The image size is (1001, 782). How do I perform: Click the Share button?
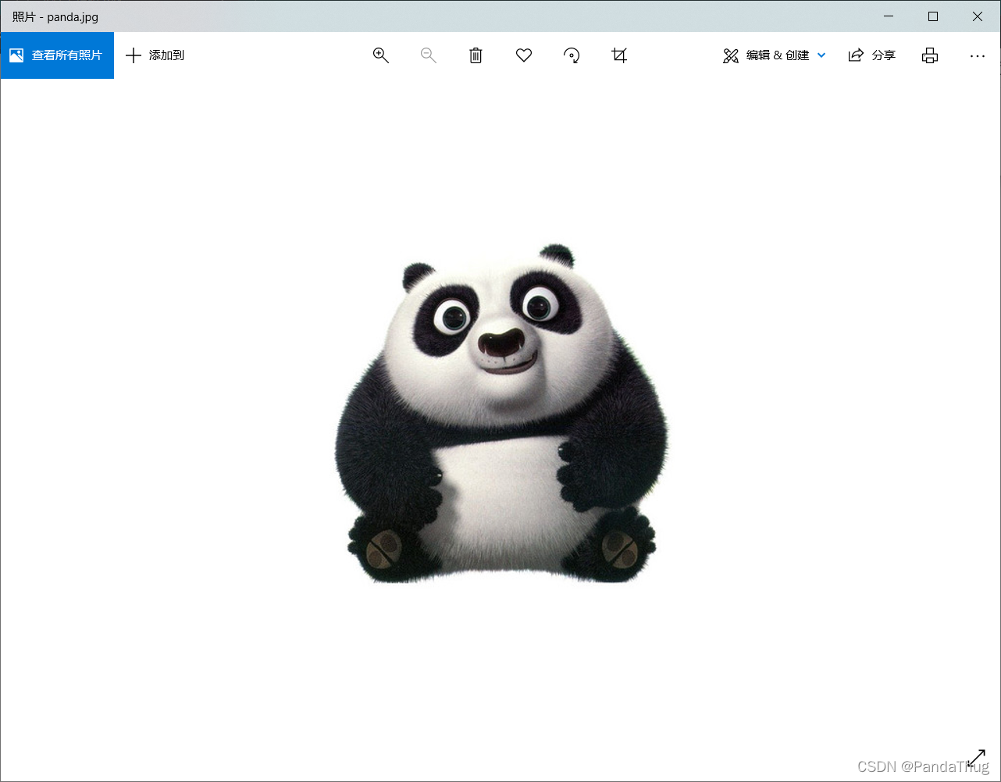point(872,55)
